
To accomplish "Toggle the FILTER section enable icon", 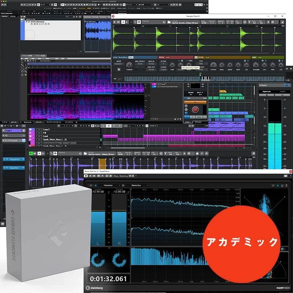I will (x=196, y=58).
